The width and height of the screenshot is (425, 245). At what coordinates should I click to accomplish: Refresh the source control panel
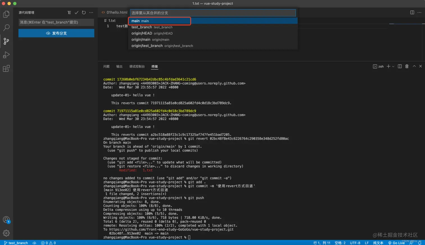coord(84,12)
